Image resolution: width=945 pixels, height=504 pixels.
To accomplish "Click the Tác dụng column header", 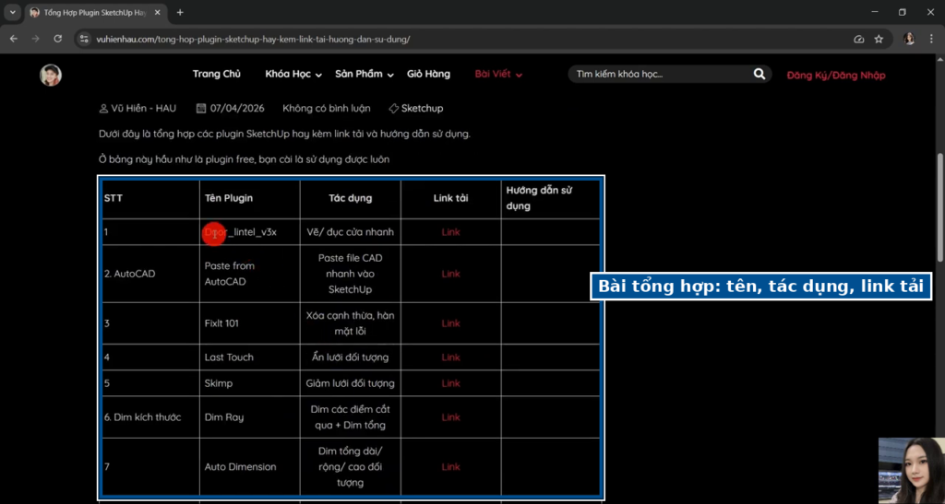I will (350, 198).
